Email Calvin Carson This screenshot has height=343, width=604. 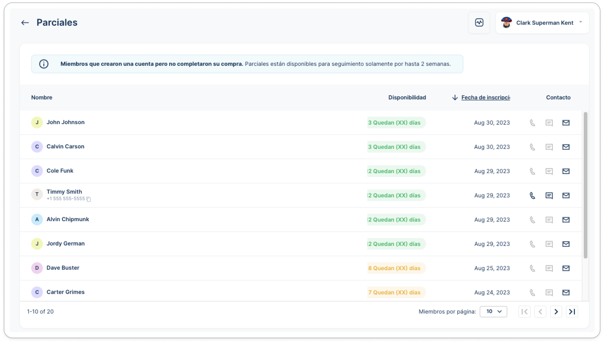(x=566, y=147)
